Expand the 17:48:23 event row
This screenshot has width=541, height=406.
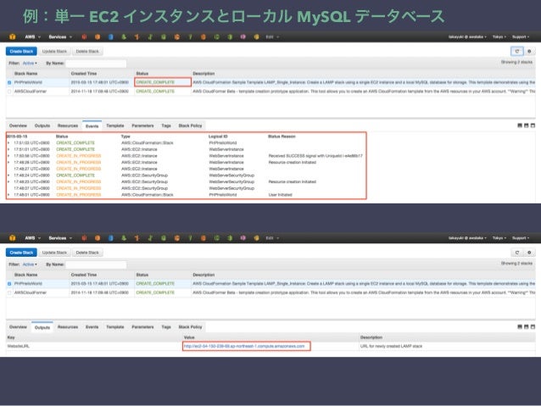[x=8, y=181]
